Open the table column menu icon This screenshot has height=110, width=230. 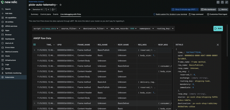pos(34,45)
